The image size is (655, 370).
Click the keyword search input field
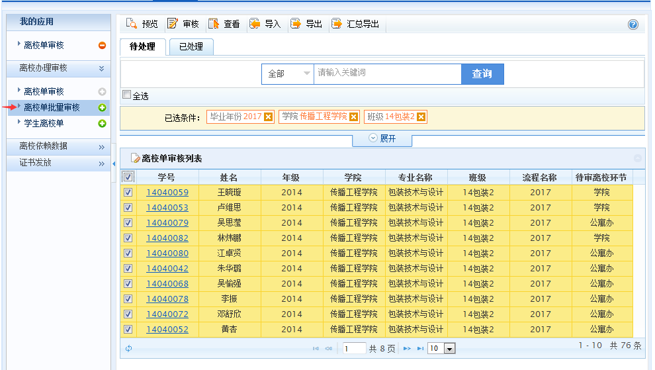coord(388,73)
